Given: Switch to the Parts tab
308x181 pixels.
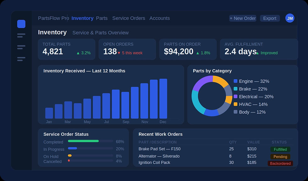Looking at the screenshot, I should [x=102, y=18].
